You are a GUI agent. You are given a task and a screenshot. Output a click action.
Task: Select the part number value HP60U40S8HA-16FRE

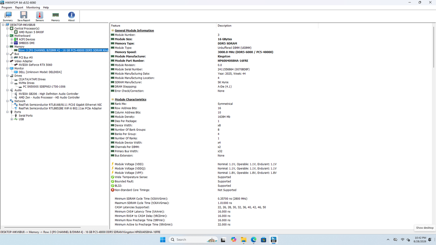tap(233, 61)
